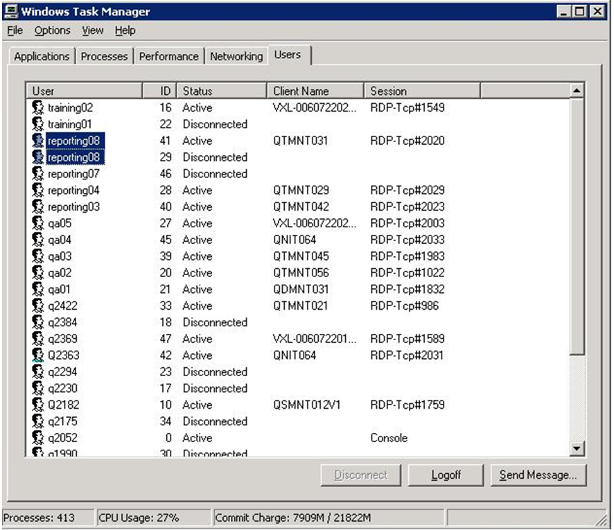Switch to the Applications tab

pos(42,56)
